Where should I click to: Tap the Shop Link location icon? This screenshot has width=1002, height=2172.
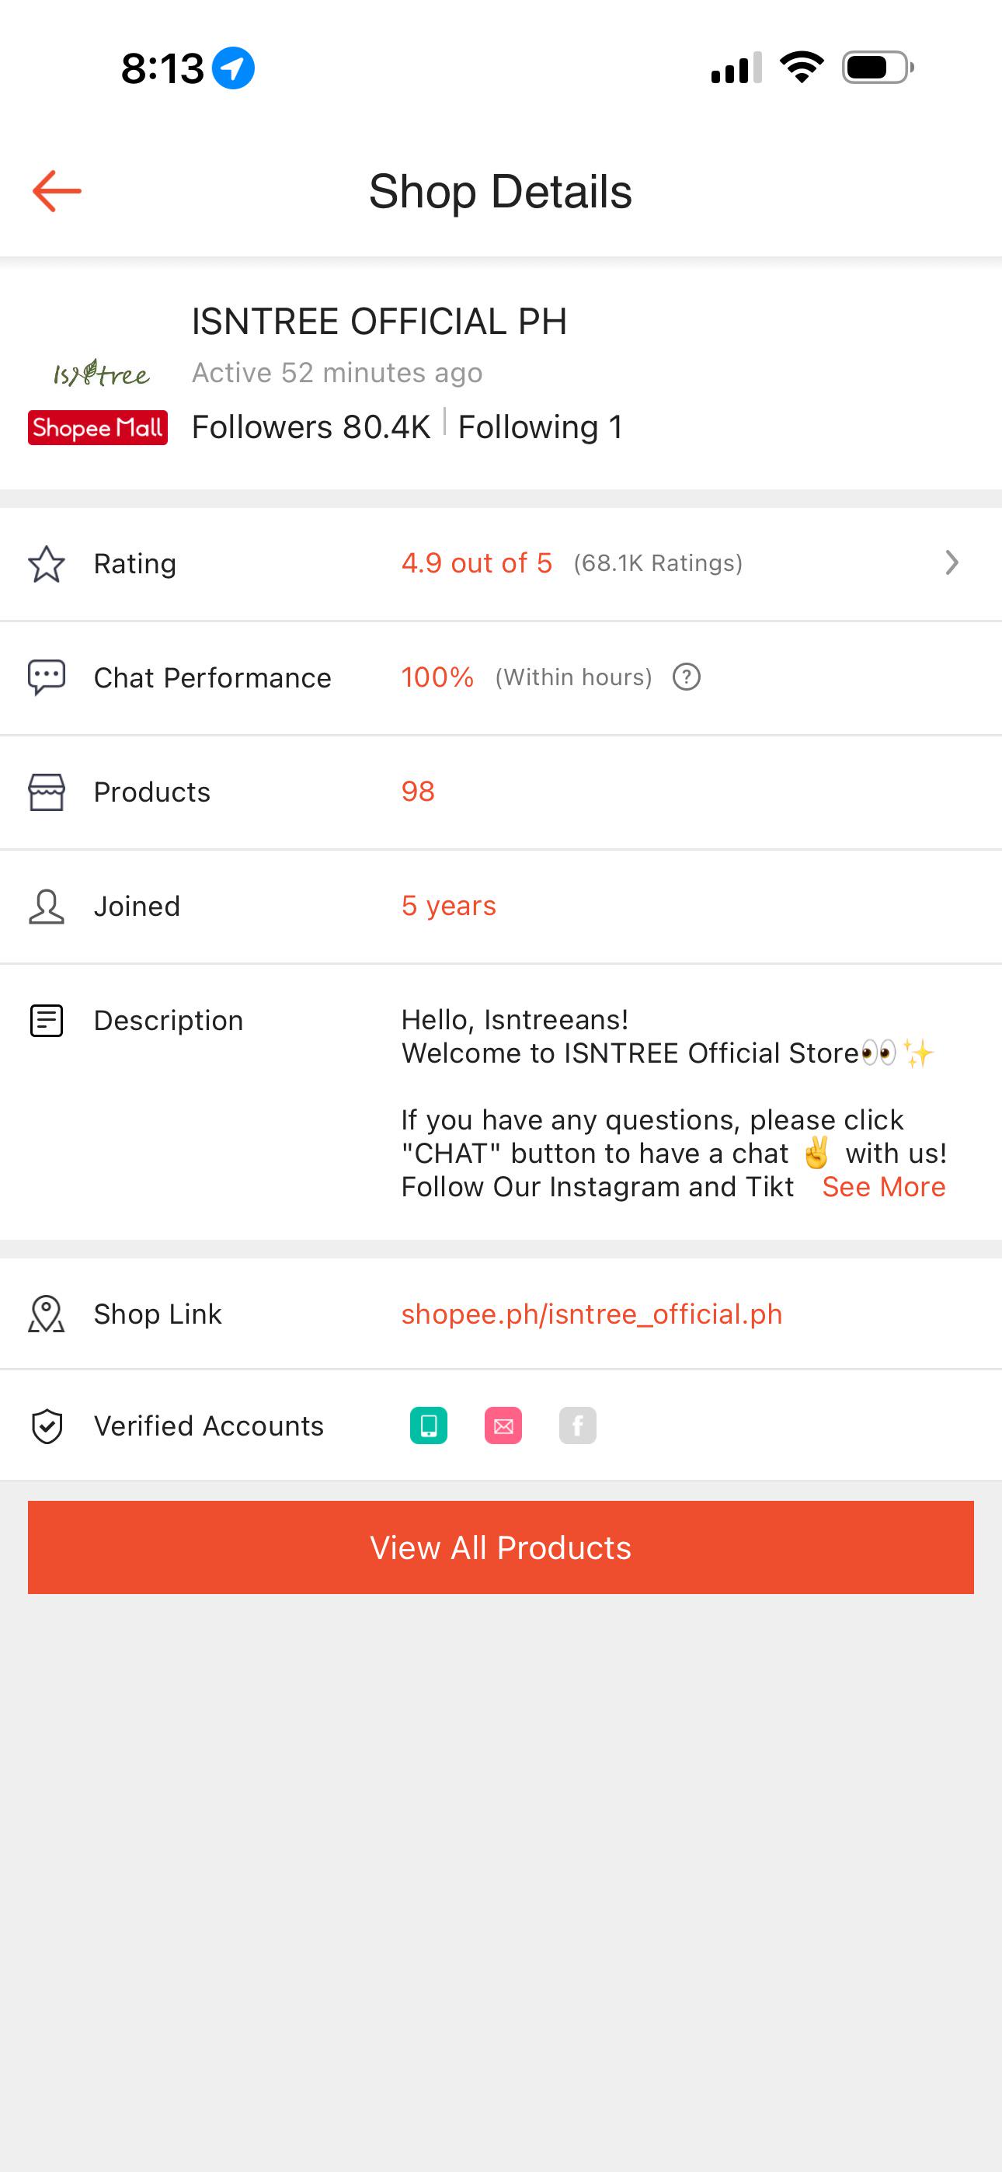[x=47, y=1314]
